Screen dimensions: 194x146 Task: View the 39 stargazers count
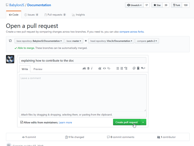tap(166, 5)
